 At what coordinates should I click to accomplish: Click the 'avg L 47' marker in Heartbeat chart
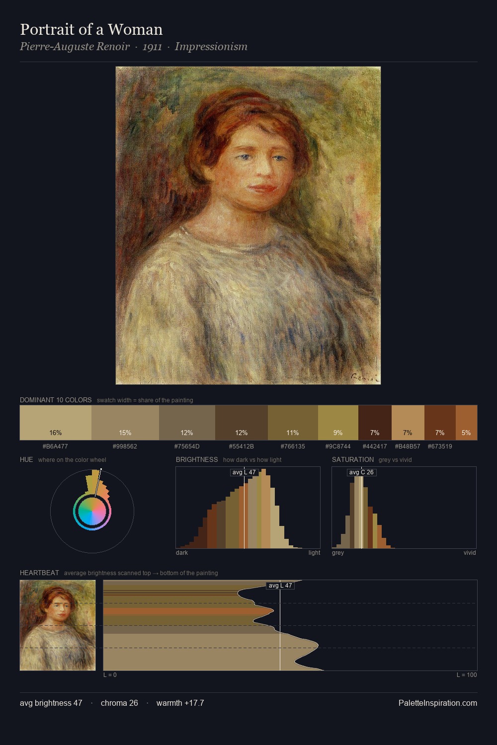(280, 586)
